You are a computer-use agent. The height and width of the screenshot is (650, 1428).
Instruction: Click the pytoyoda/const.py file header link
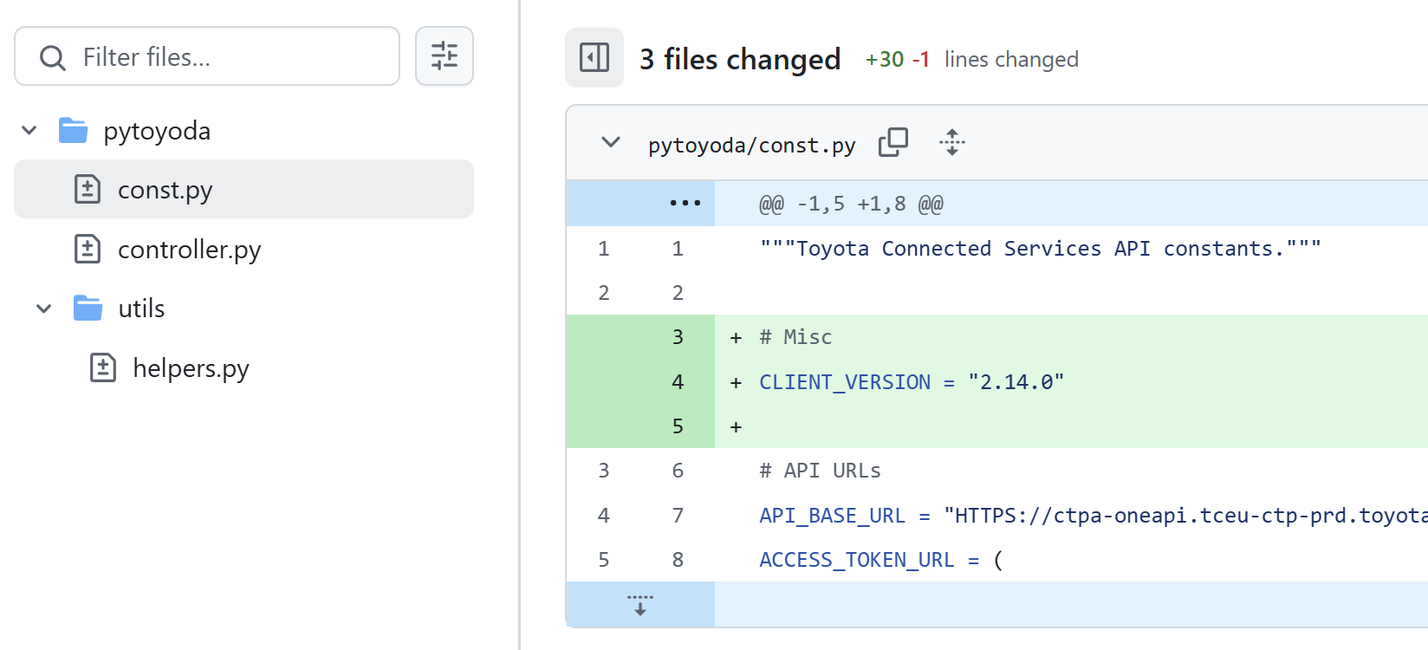click(x=751, y=146)
